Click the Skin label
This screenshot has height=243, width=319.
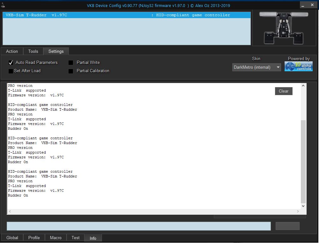click(256, 59)
